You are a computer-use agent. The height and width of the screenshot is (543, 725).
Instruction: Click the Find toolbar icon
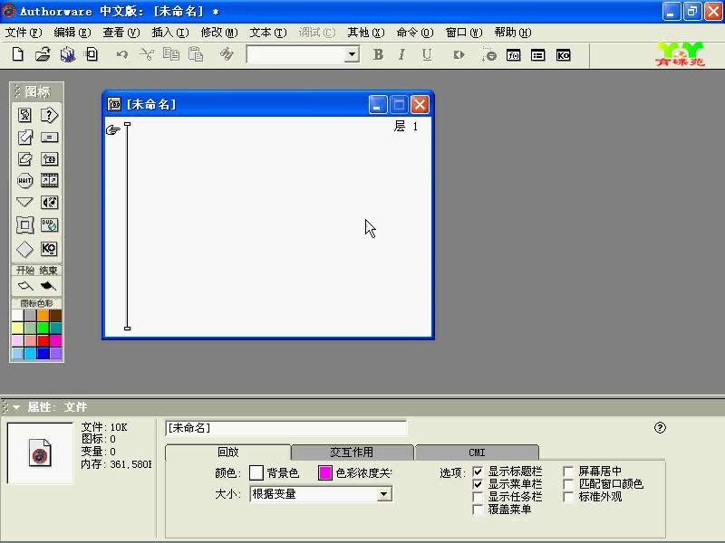[227, 54]
